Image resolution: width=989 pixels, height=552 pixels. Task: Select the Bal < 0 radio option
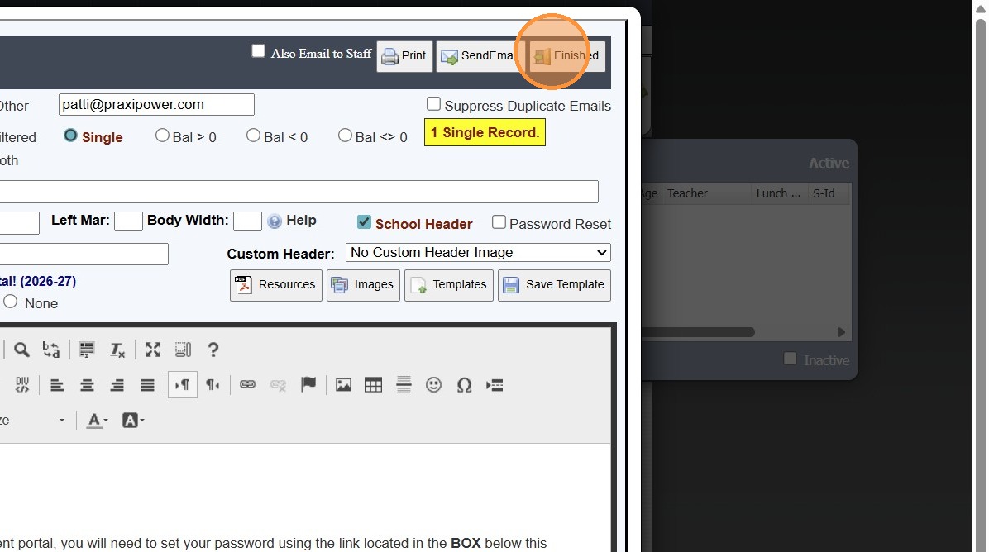(x=253, y=136)
